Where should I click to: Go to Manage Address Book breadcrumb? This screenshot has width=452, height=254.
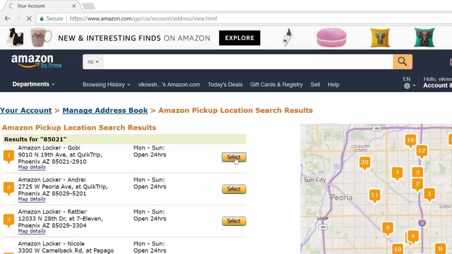(105, 110)
